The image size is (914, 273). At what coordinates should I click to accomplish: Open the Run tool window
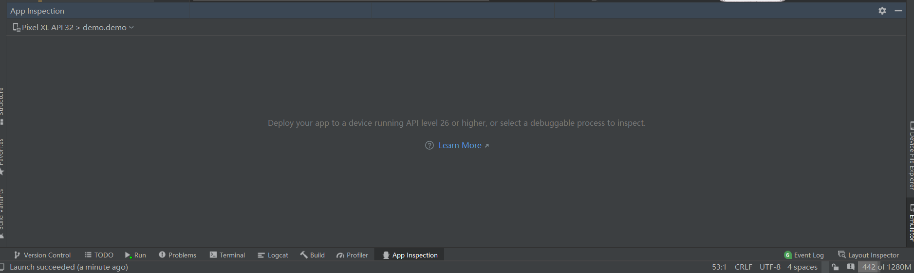coord(135,255)
